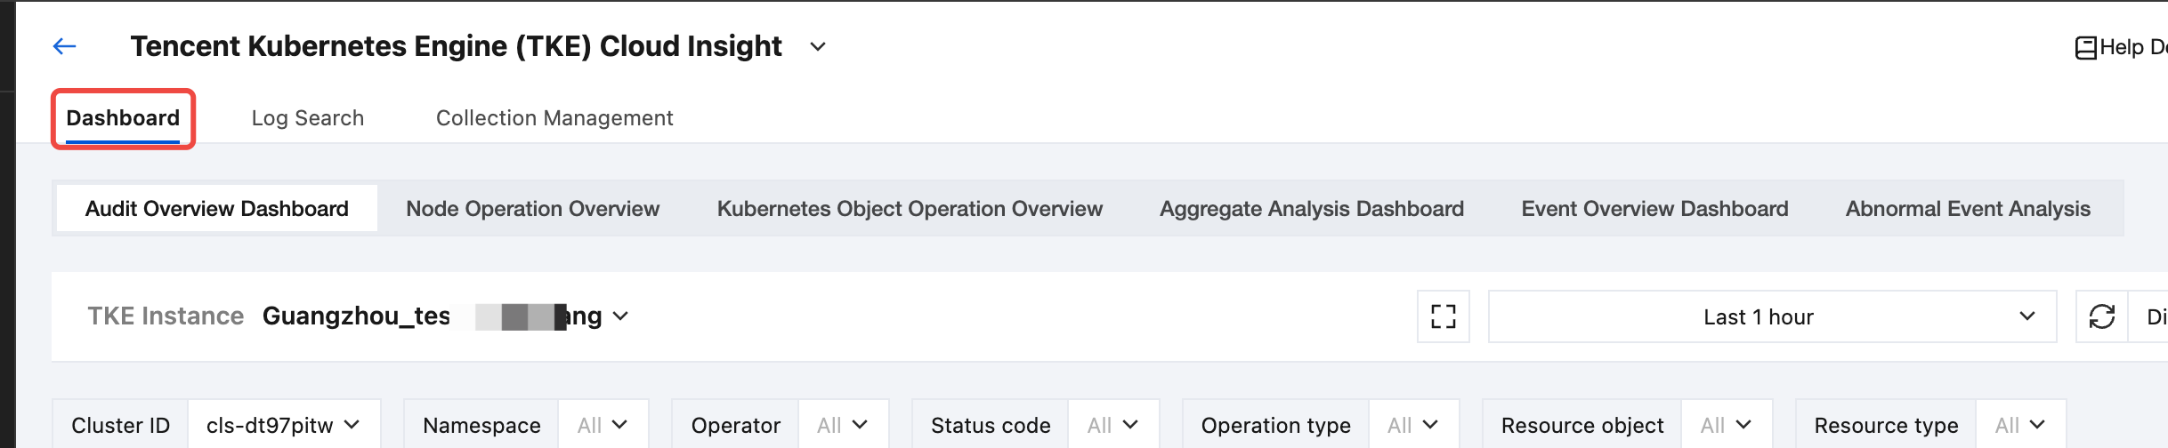This screenshot has width=2168, height=448.
Task: Expand the Cloud Insight title dropdown
Action: pos(818,47)
